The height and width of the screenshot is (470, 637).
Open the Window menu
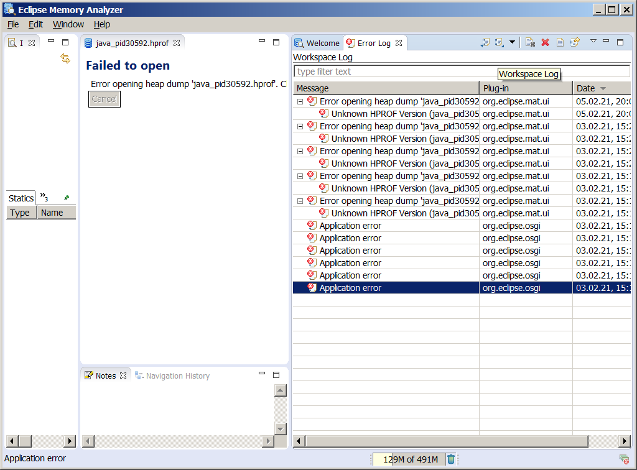68,24
